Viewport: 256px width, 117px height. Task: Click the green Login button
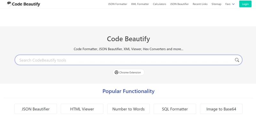coord(245,4)
